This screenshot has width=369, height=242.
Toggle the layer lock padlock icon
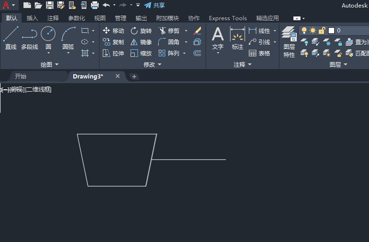coord(322,31)
